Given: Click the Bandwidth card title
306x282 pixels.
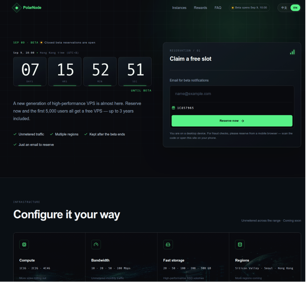Looking at the screenshot, I should tap(100, 260).
